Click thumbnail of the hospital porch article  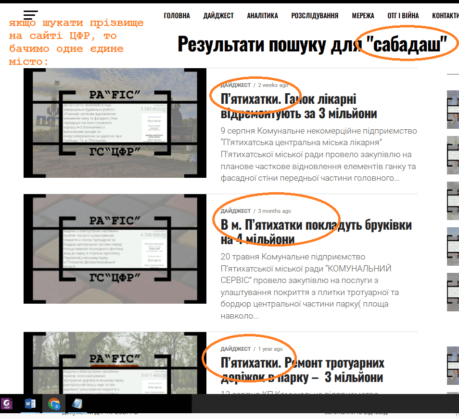(x=115, y=123)
